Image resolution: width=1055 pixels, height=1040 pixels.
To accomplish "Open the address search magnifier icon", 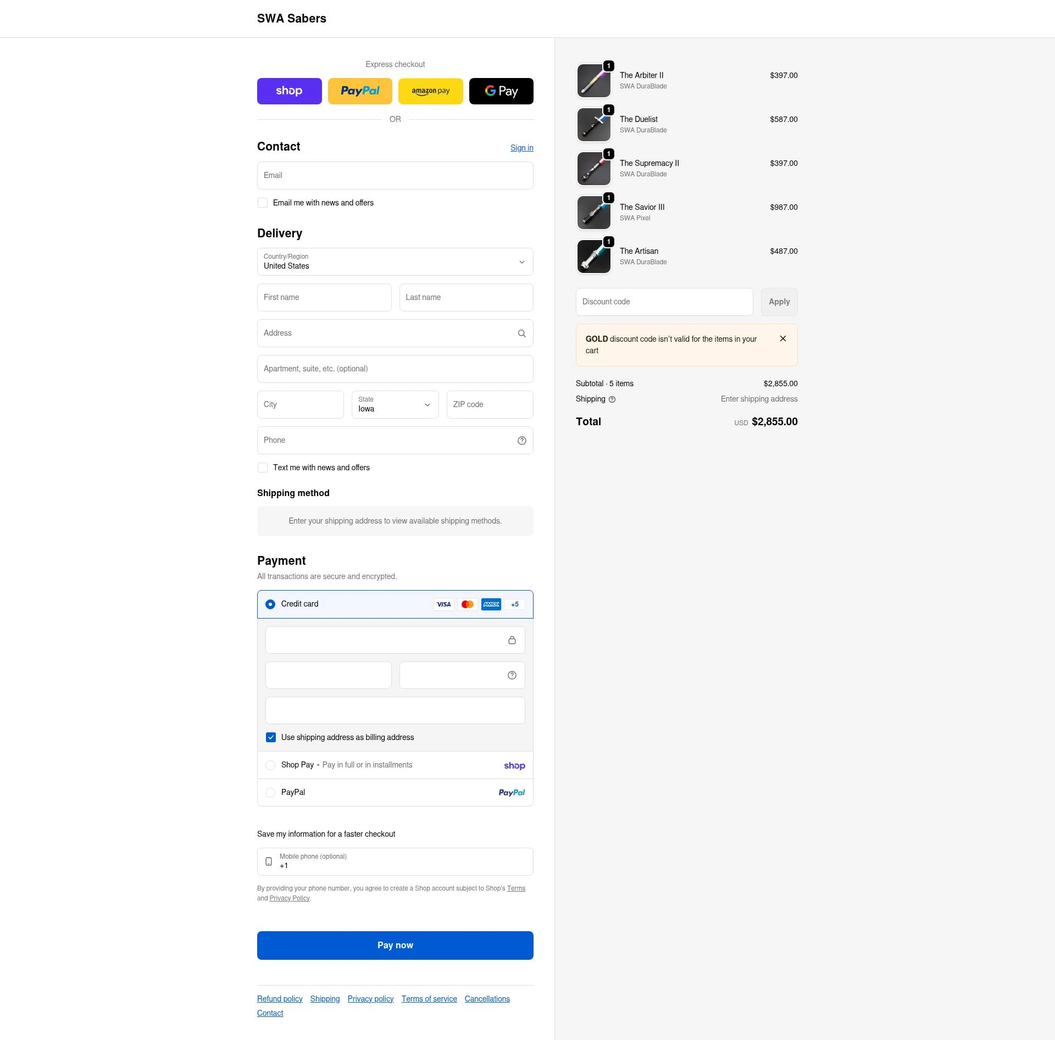I will click(521, 333).
